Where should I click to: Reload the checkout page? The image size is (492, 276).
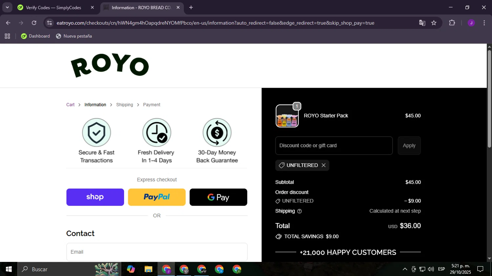click(x=34, y=23)
